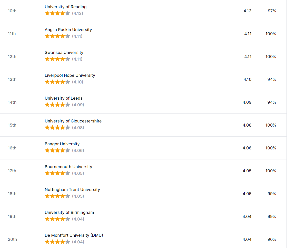Screen dimensions: 287x248
Task: Click De Montfort University star rating
Action: (x=57, y=242)
